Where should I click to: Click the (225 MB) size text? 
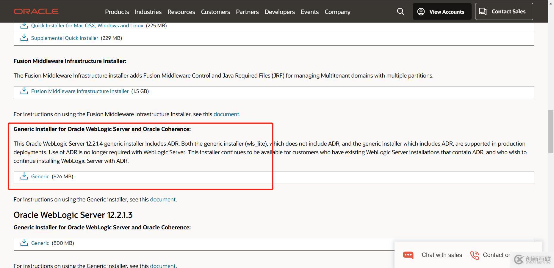pyautogui.click(x=156, y=26)
